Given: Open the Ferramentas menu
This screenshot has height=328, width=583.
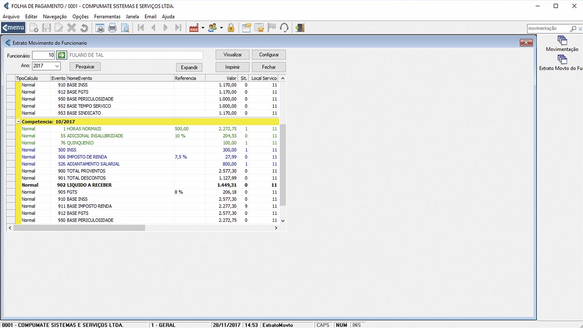Looking at the screenshot, I should [107, 16].
